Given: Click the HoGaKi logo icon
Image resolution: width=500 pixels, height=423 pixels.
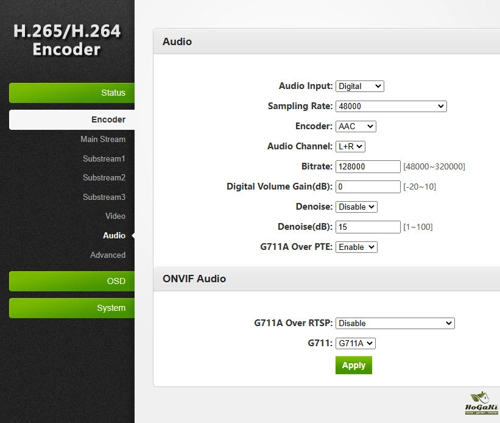Looking at the screenshot, I should pos(481,402).
